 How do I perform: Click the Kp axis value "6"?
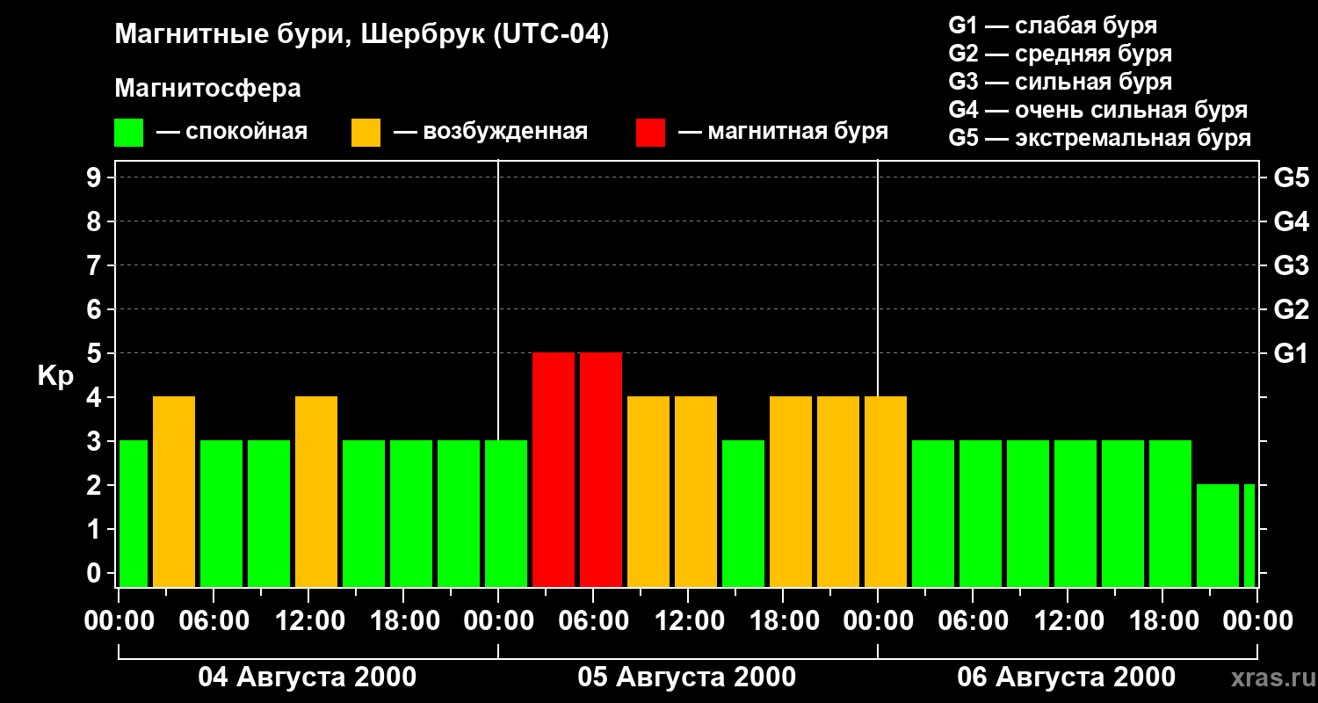[x=96, y=309]
